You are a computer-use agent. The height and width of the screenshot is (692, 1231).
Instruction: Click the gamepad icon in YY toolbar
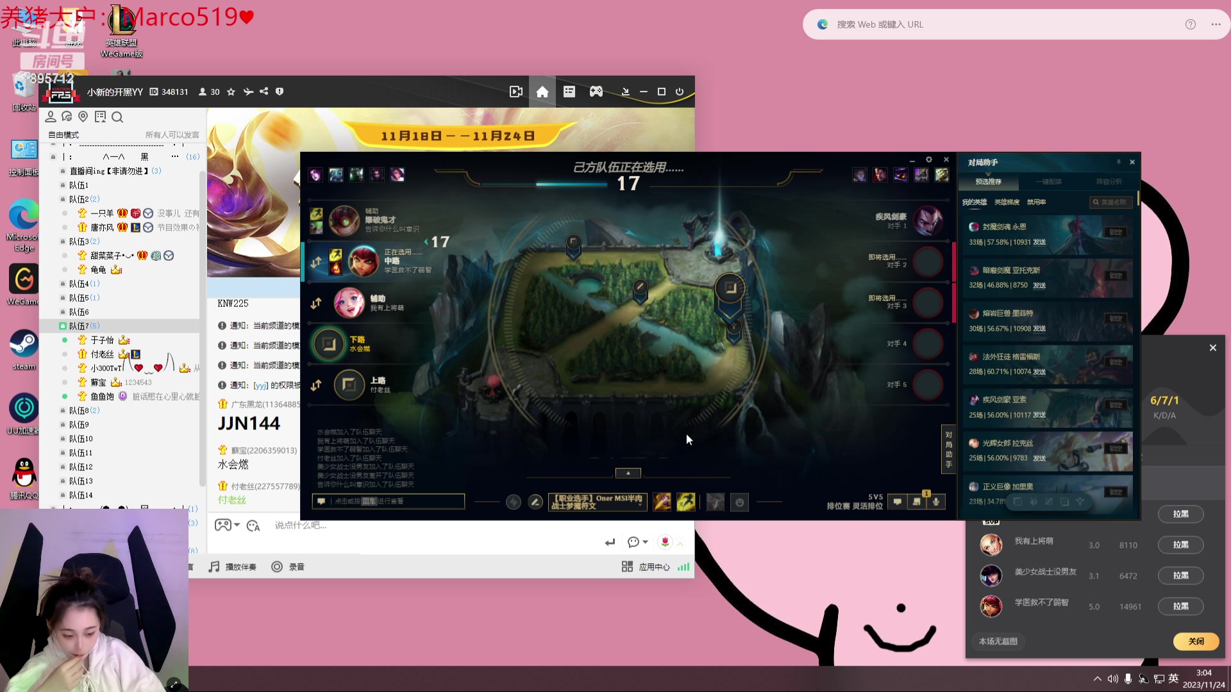596,92
